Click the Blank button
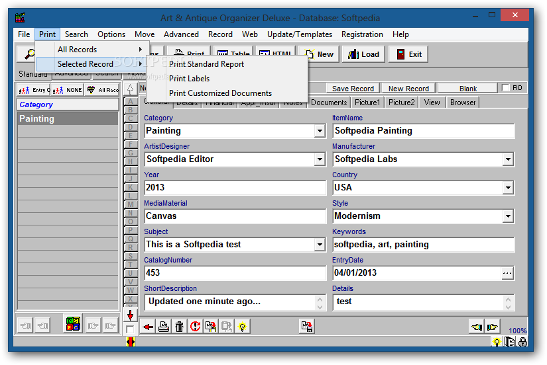The image size is (547, 365). pyautogui.click(x=468, y=89)
